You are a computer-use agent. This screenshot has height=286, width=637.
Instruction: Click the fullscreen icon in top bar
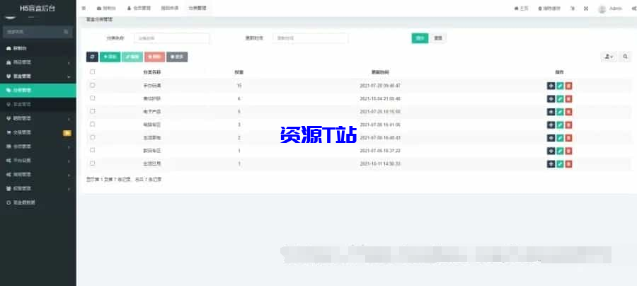click(x=586, y=8)
